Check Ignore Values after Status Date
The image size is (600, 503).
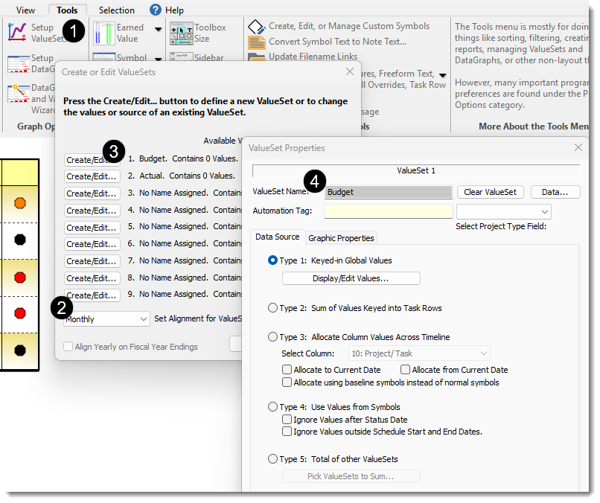tap(287, 420)
